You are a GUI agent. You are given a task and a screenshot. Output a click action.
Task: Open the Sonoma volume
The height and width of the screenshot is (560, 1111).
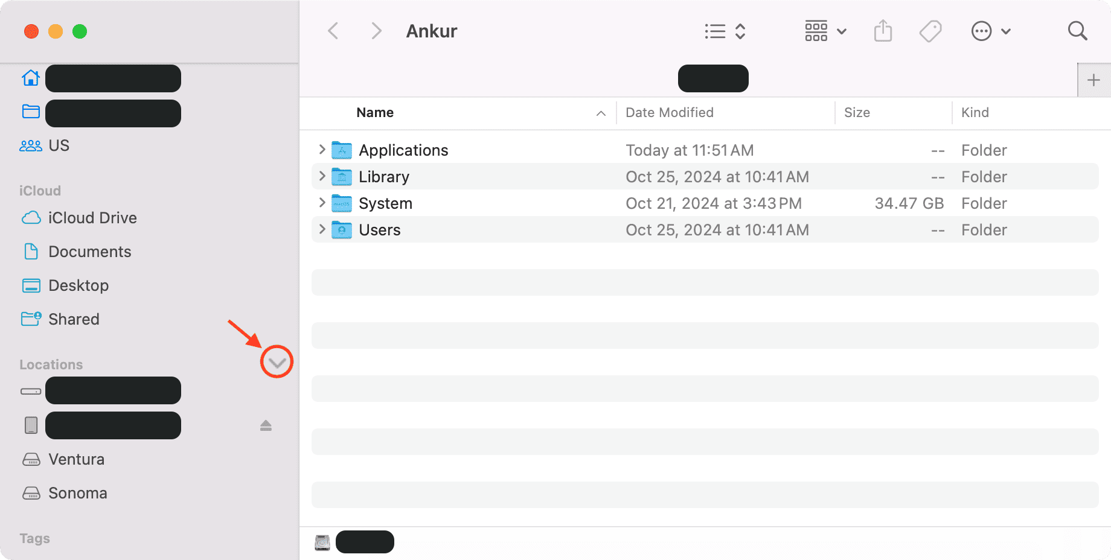(x=78, y=493)
